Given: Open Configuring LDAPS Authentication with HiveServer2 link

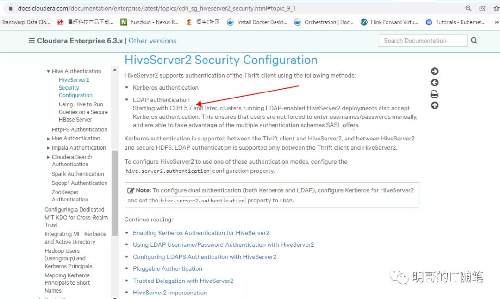Looking at the screenshot, I should 205,257.
